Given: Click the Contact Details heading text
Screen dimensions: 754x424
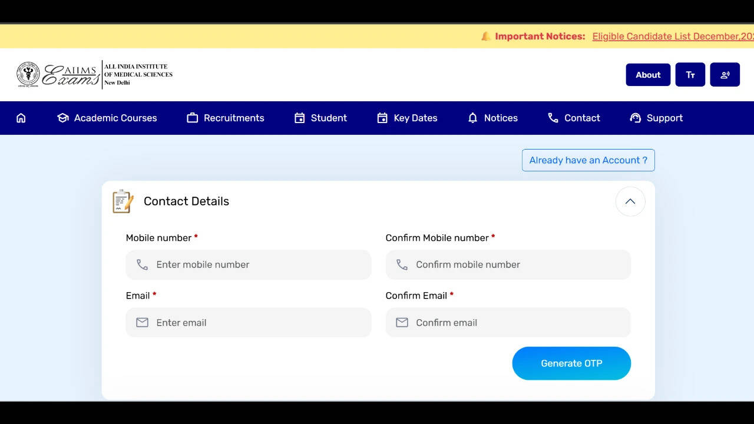Looking at the screenshot, I should click(186, 201).
